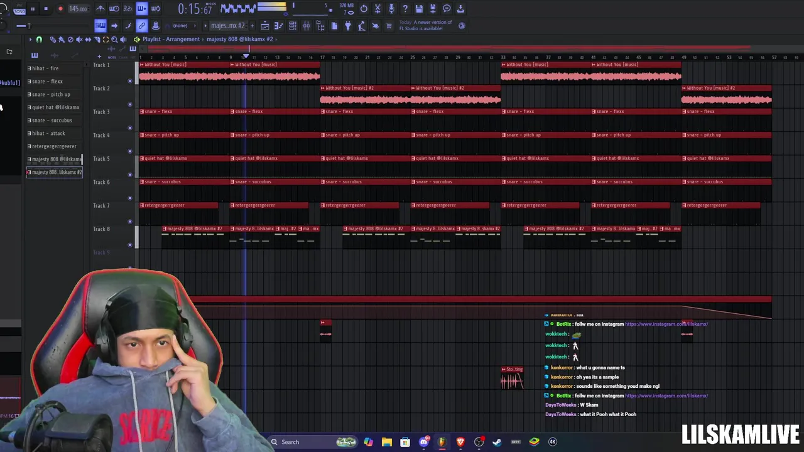Open the Channel rack icon
The width and height of the screenshot is (804, 452).
pyautogui.click(x=292, y=26)
